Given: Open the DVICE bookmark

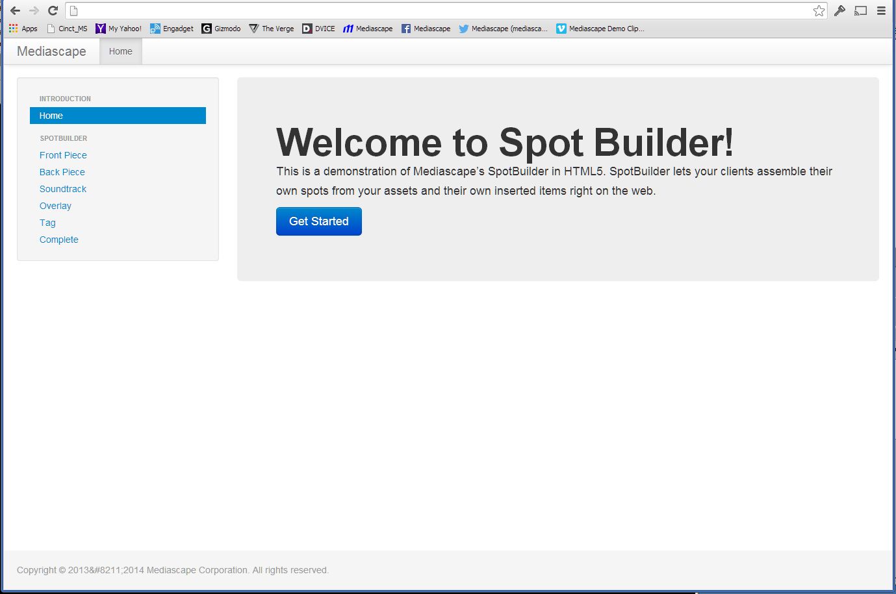Looking at the screenshot, I should click(x=318, y=29).
